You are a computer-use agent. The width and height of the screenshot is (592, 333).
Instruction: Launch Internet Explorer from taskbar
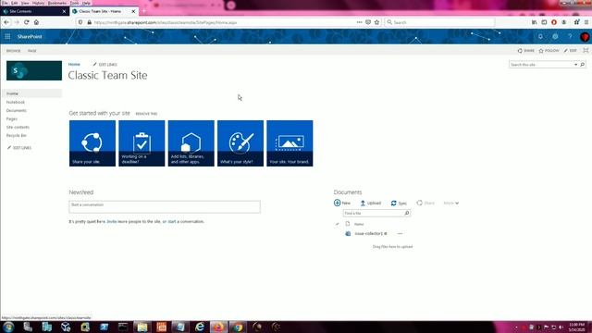(x=200, y=327)
